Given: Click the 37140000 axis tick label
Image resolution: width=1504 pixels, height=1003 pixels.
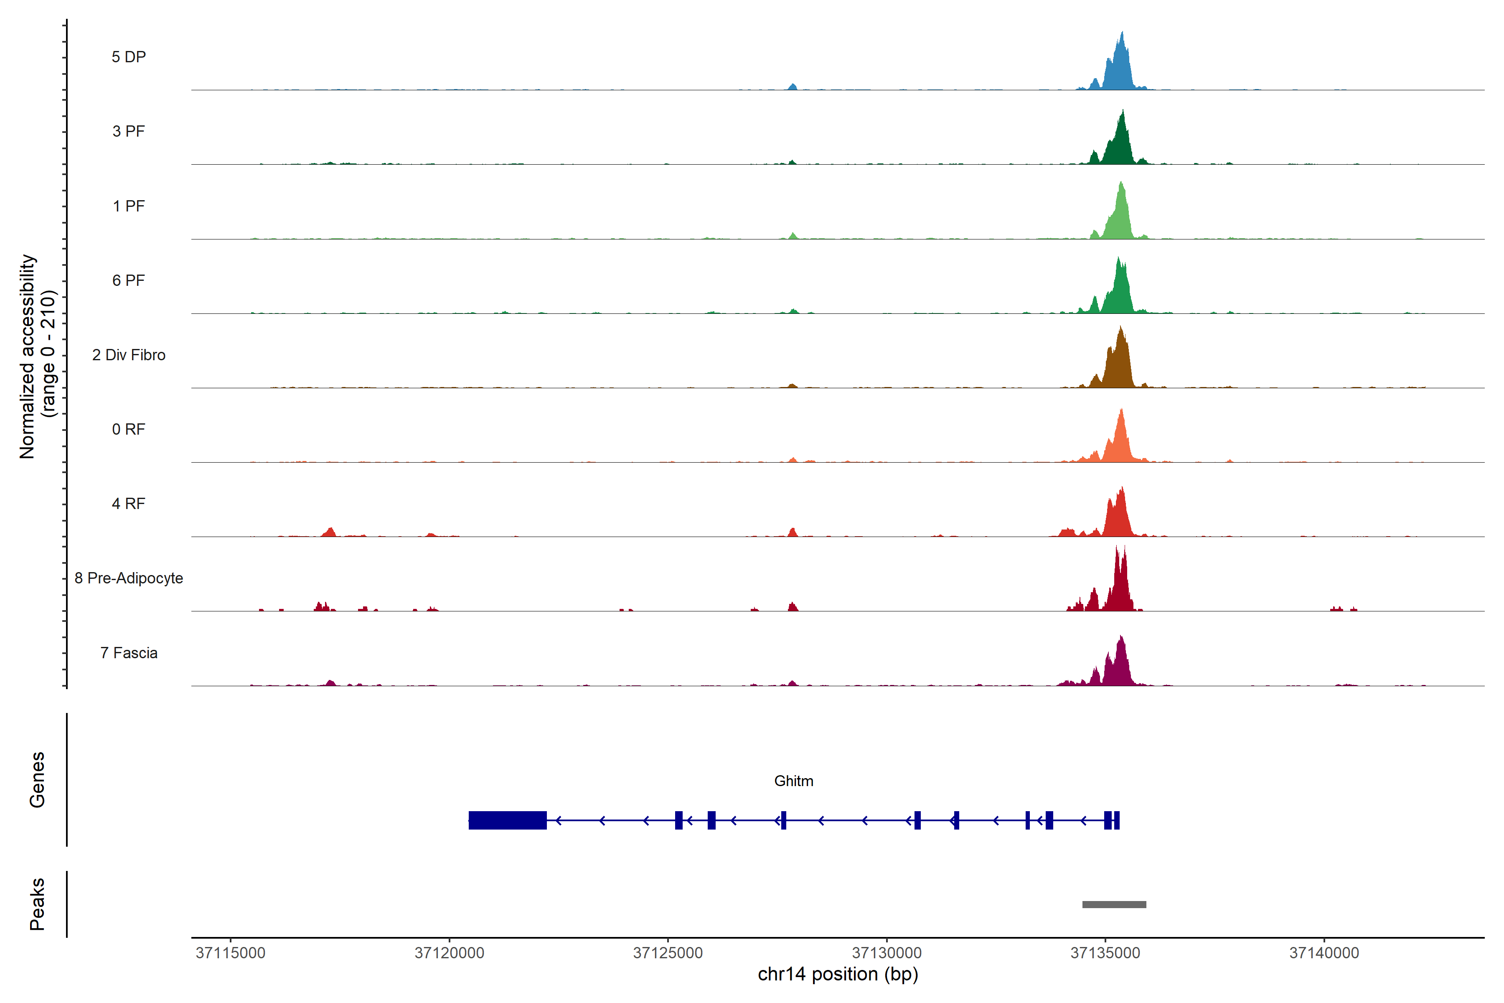Looking at the screenshot, I should (1324, 953).
